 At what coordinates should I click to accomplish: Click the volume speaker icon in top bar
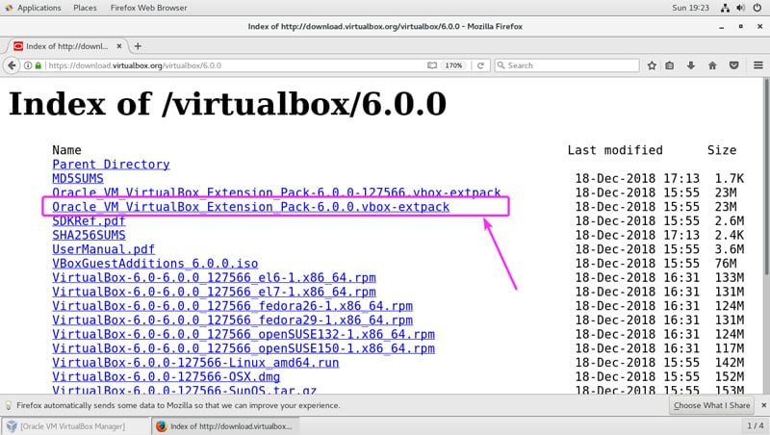741,8
